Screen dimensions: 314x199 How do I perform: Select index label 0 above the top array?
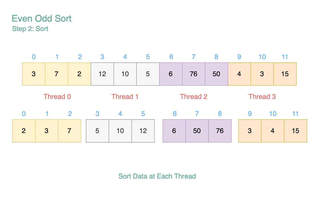pos(34,57)
